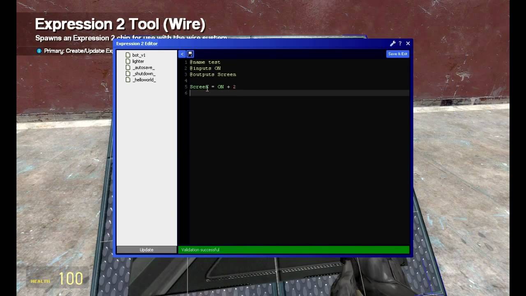
Task: Open the bot_v1 file
Action: point(139,55)
